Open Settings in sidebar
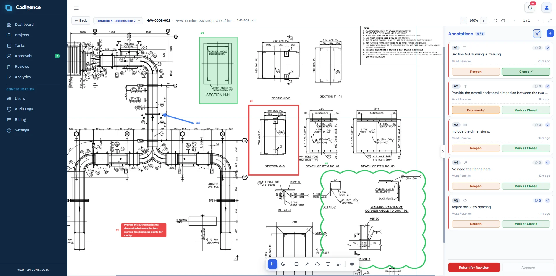This screenshot has width=556, height=276. point(34,130)
